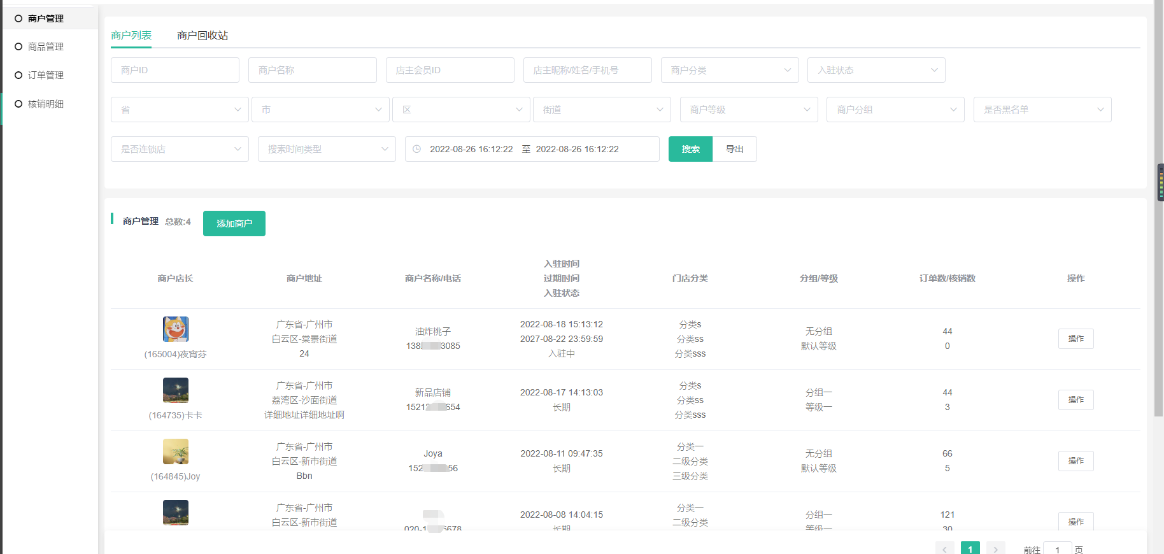The height and width of the screenshot is (554, 1164).
Task: Click the circle icon beside 商户管理
Action: (x=18, y=18)
